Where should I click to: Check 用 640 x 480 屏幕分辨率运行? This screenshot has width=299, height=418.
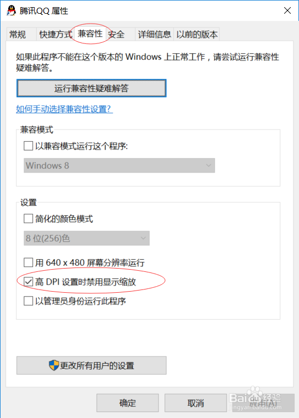pyautogui.click(x=28, y=263)
